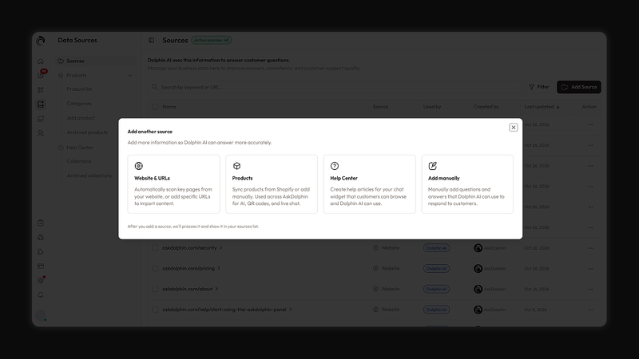Open the inbox icon with red badge
Viewport: 639px width, 359px height.
(x=41, y=75)
